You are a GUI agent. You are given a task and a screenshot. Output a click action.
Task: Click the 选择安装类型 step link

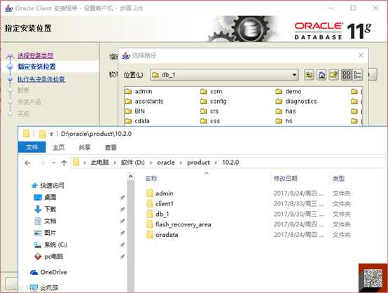click(36, 55)
